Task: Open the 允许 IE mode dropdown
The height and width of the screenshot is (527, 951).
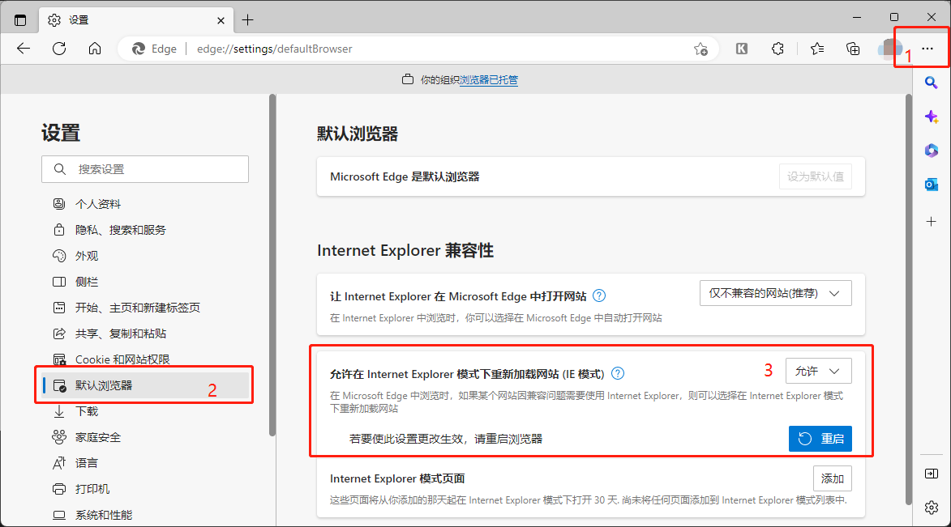Action: point(818,371)
